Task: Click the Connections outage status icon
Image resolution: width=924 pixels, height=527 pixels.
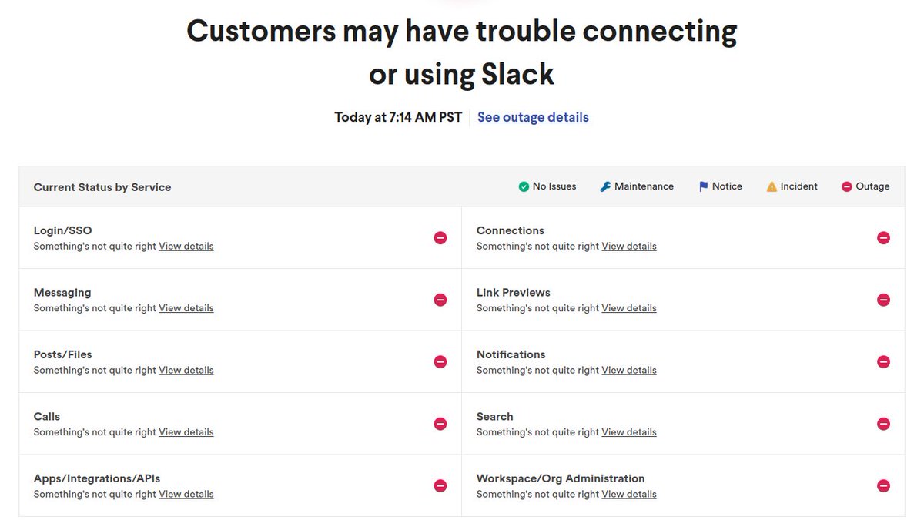Action: (x=883, y=238)
